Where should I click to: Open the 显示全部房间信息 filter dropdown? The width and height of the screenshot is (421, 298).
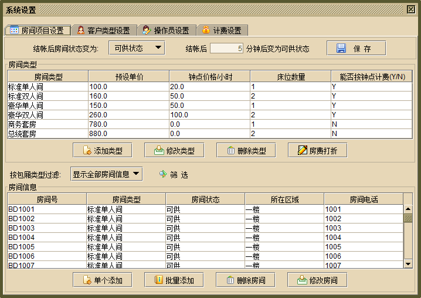[107, 174]
